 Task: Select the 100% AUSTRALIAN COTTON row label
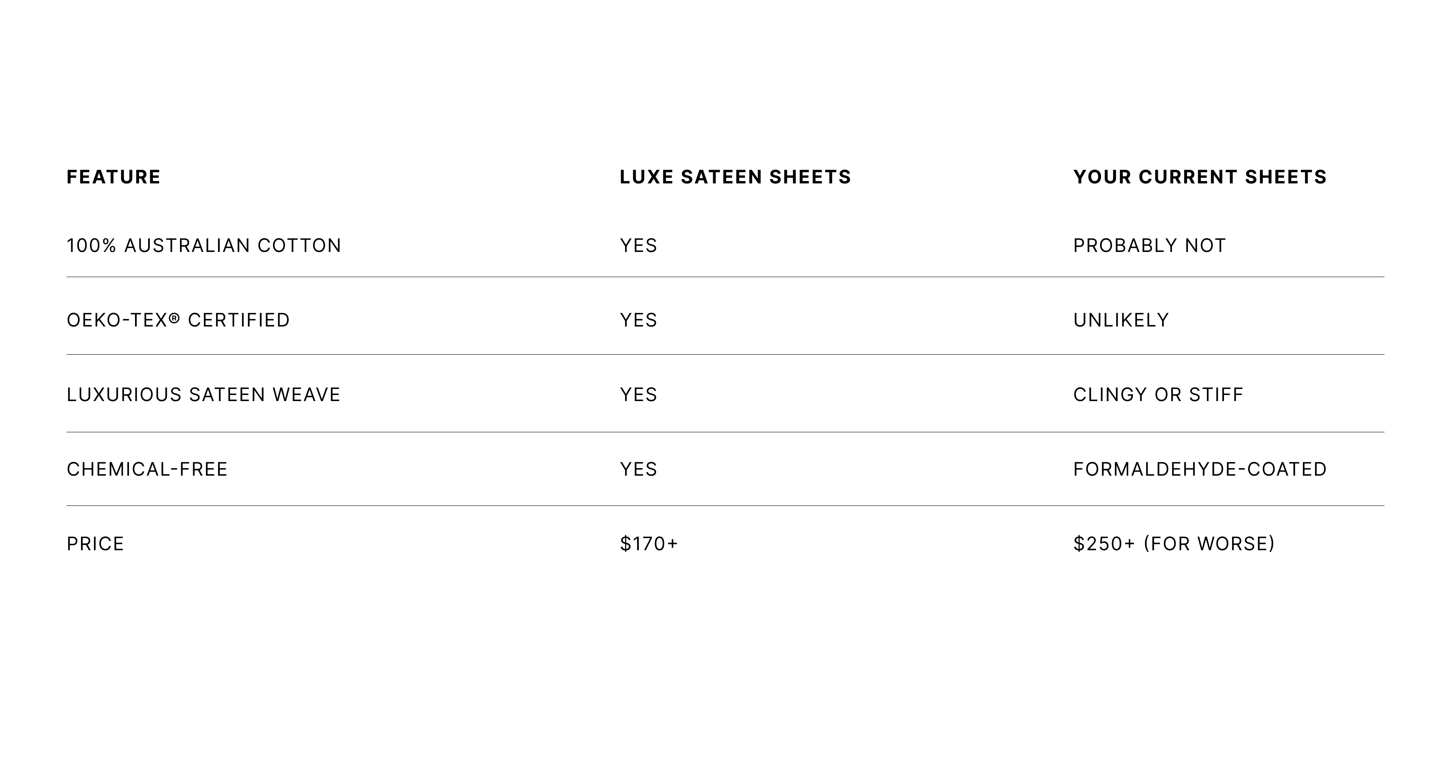click(204, 246)
